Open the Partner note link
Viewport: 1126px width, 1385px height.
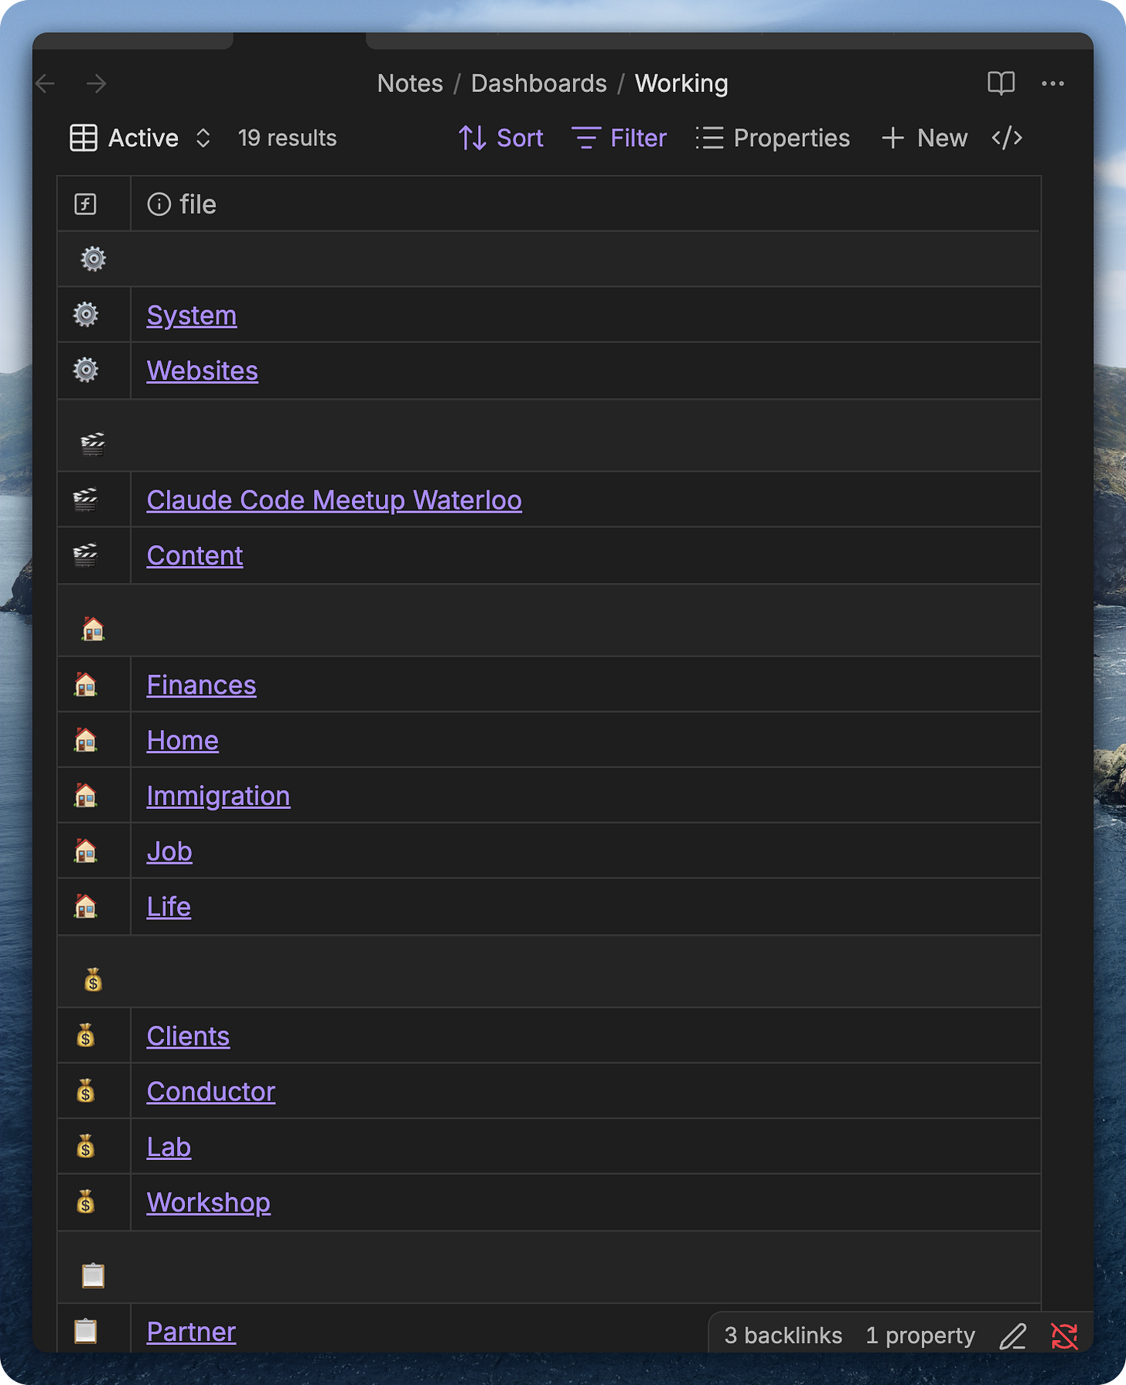[x=191, y=1332]
